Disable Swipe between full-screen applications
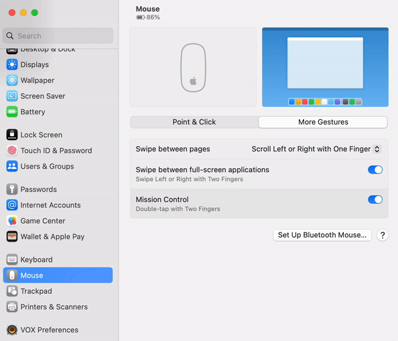 (x=375, y=169)
